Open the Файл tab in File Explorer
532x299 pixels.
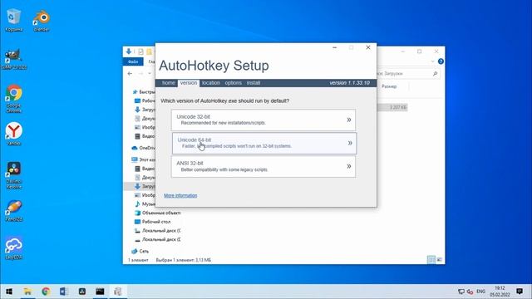point(133,61)
